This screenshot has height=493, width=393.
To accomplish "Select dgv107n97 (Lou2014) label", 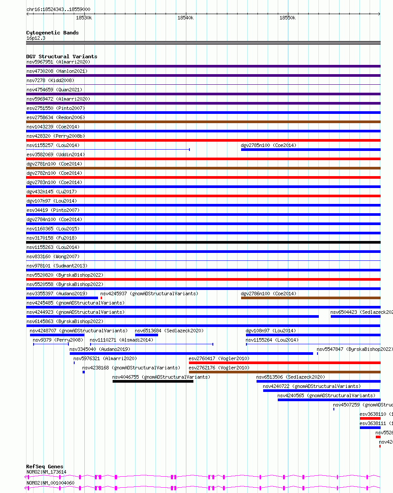I will (x=52, y=201).
